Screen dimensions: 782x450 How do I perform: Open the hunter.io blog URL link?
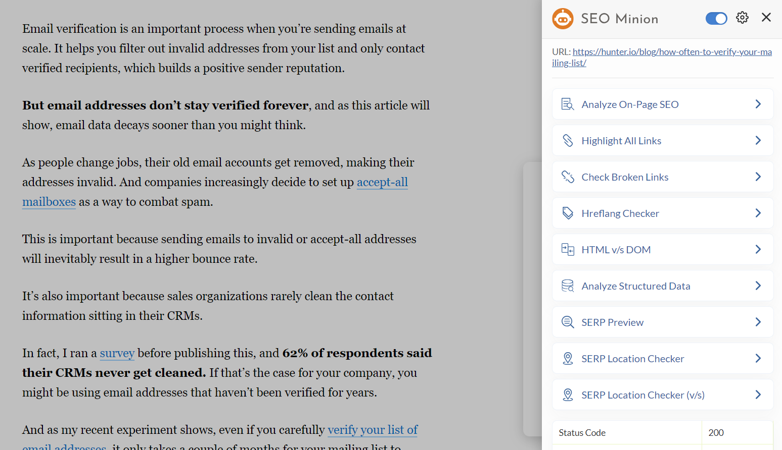point(672,52)
